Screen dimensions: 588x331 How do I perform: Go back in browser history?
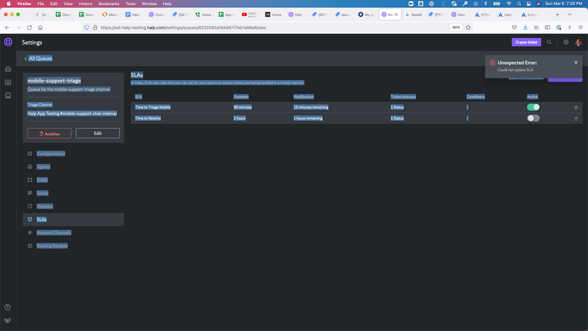pyautogui.click(x=7, y=28)
